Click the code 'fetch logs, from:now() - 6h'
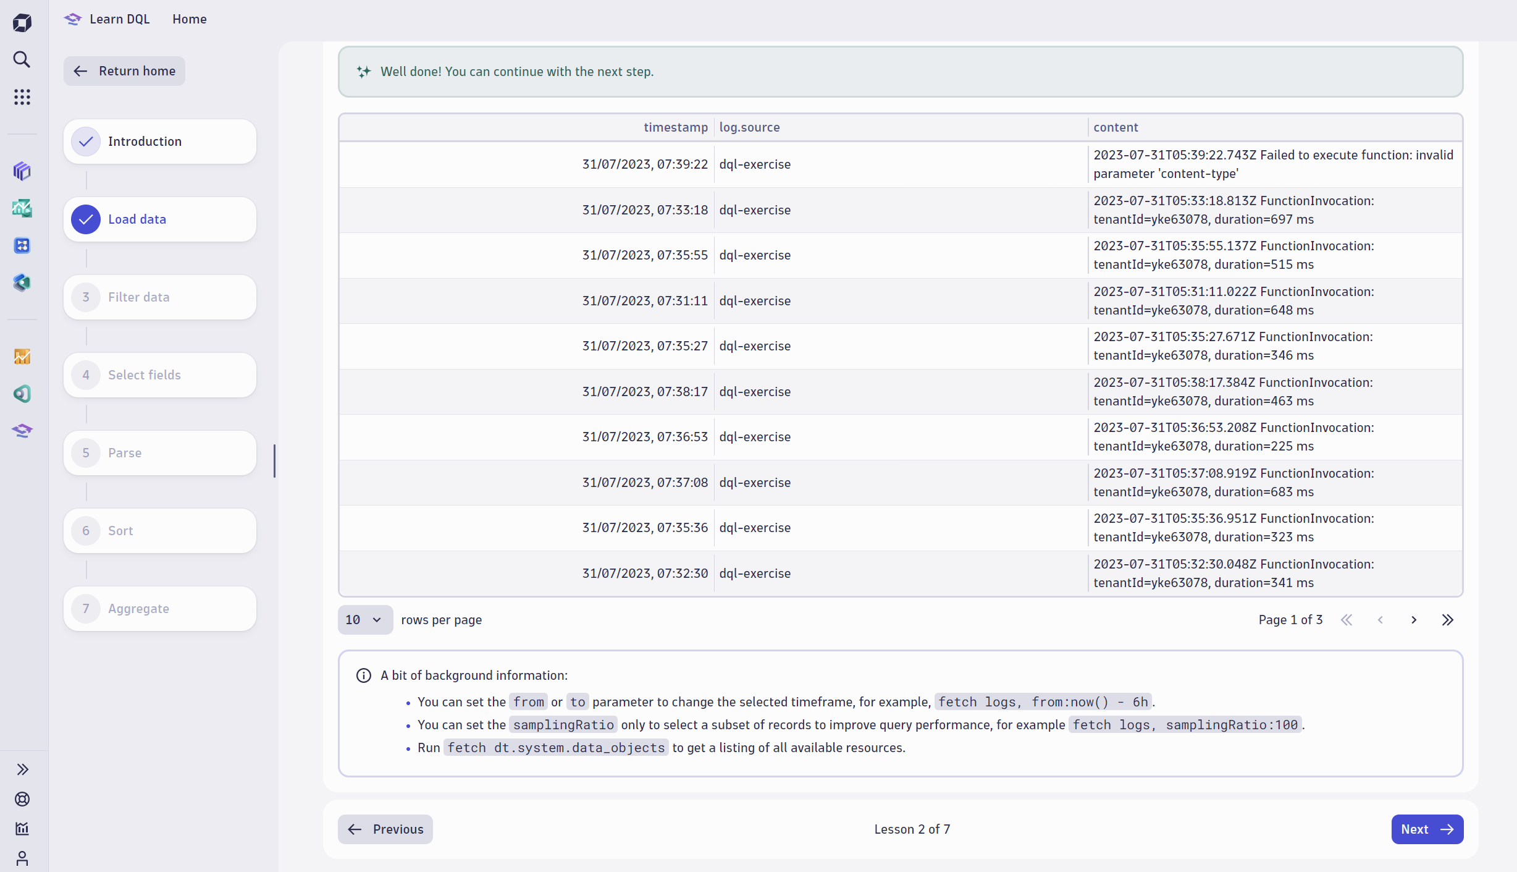Image resolution: width=1517 pixels, height=872 pixels. click(1043, 702)
